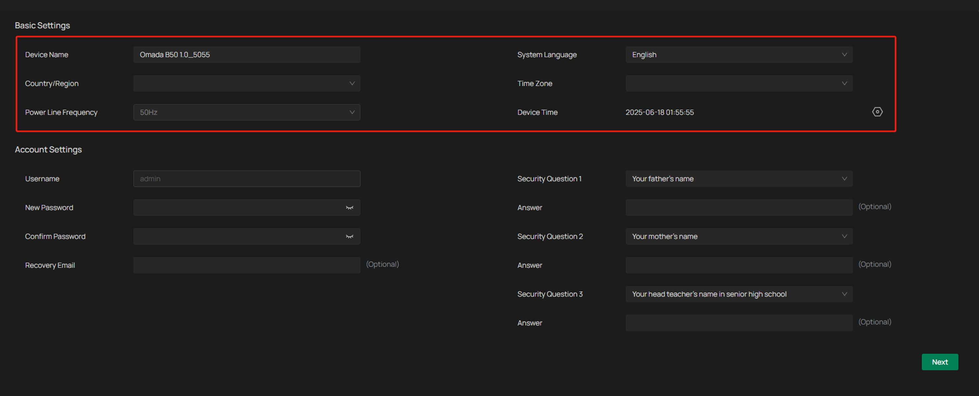Click the Power Line Frequency label
Image resolution: width=979 pixels, height=396 pixels.
(x=61, y=112)
